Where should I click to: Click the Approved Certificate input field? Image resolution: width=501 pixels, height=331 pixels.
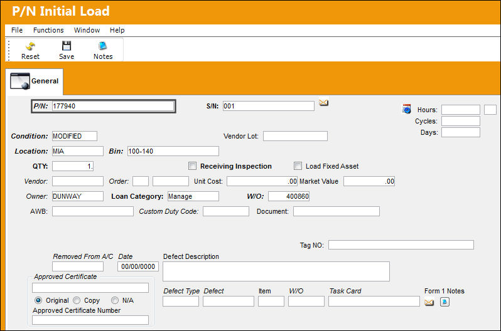90,288
